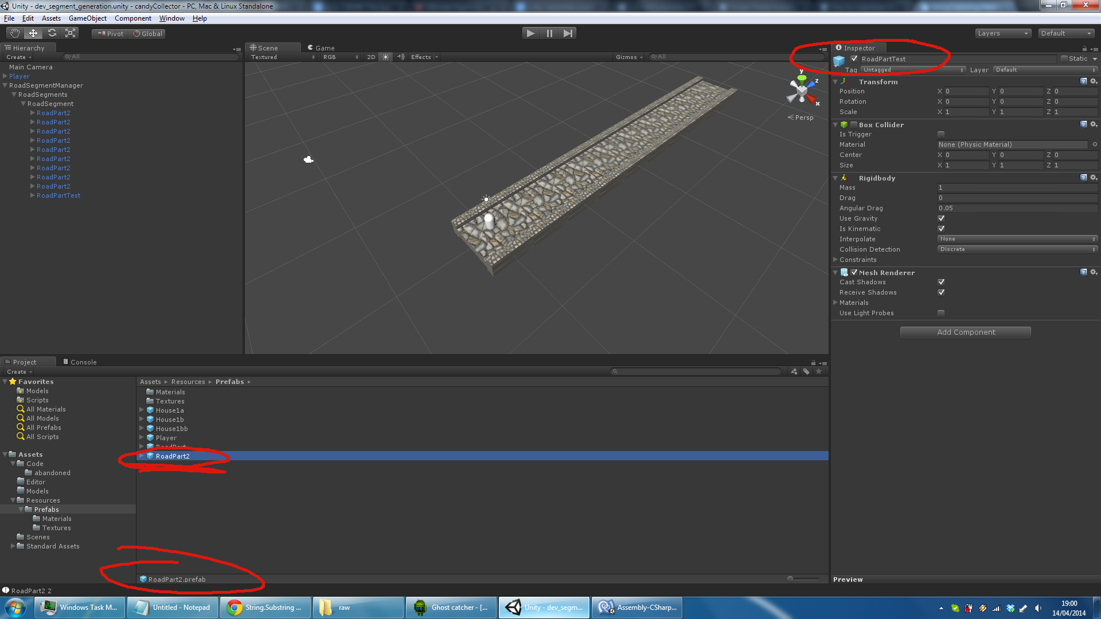1101x619 pixels.
Task: Click Add Component button
Action: [966, 332]
